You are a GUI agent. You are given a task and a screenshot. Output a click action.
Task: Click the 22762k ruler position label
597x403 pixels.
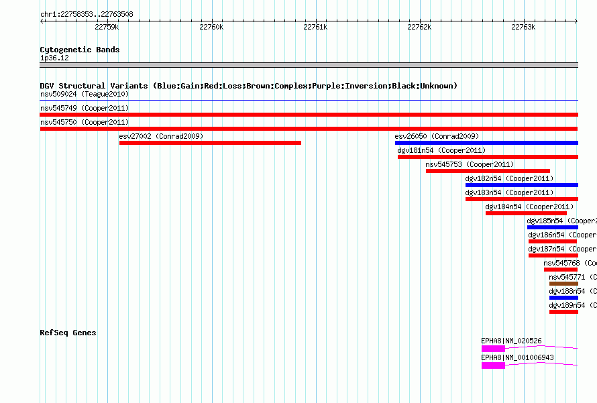pyautogui.click(x=419, y=27)
